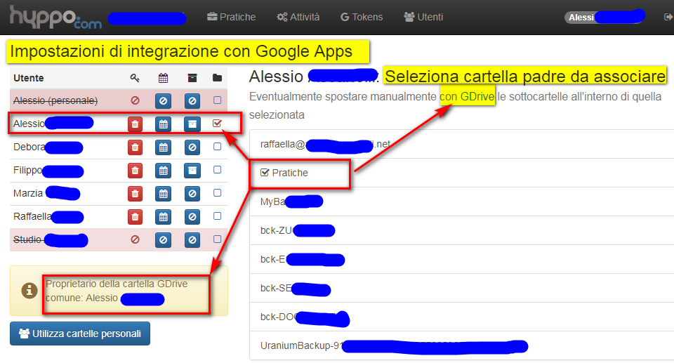Viewport: 674px width, 363px height.
Task: Click calendar disabled icon for Alessio (personale)
Action: pos(164,101)
